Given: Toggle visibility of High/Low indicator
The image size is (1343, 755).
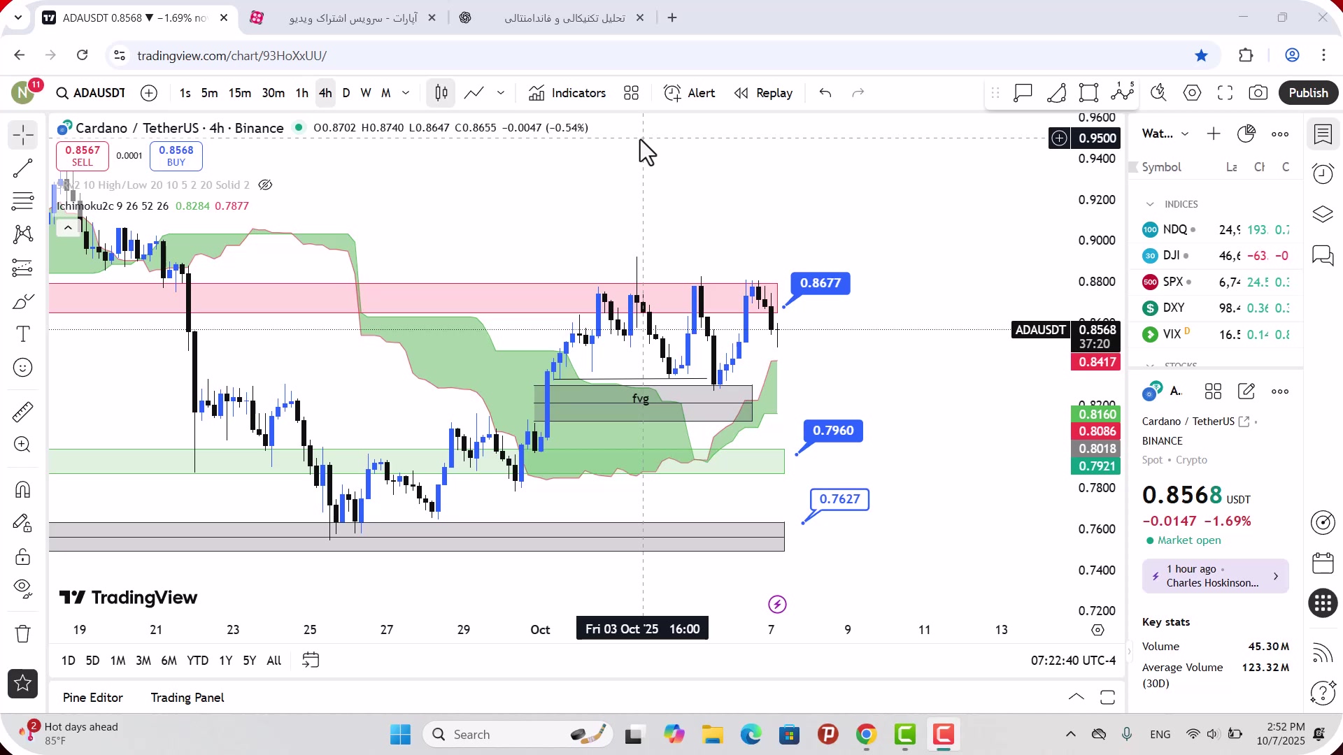Looking at the screenshot, I should (x=265, y=185).
